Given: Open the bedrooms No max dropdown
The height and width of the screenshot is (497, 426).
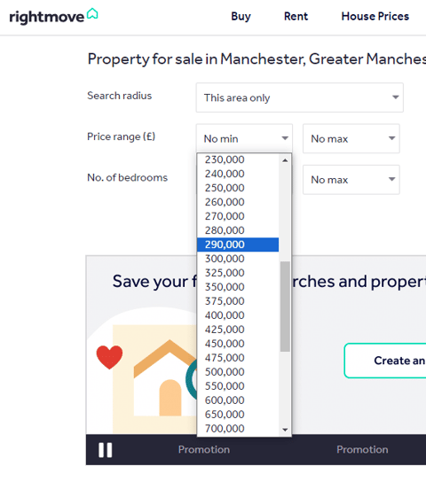Looking at the screenshot, I should [x=351, y=180].
